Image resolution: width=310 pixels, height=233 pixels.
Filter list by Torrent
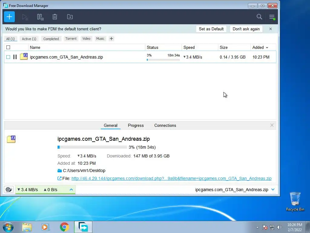point(71,39)
